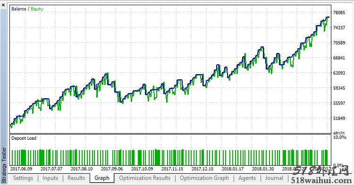Select the Graph tab

(102, 178)
